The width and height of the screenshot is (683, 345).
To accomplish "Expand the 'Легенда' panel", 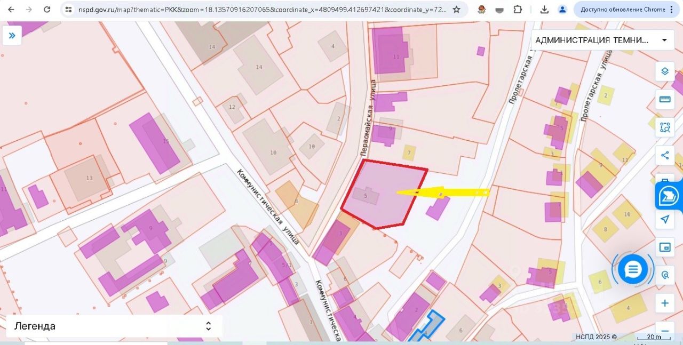I will 114,326.
